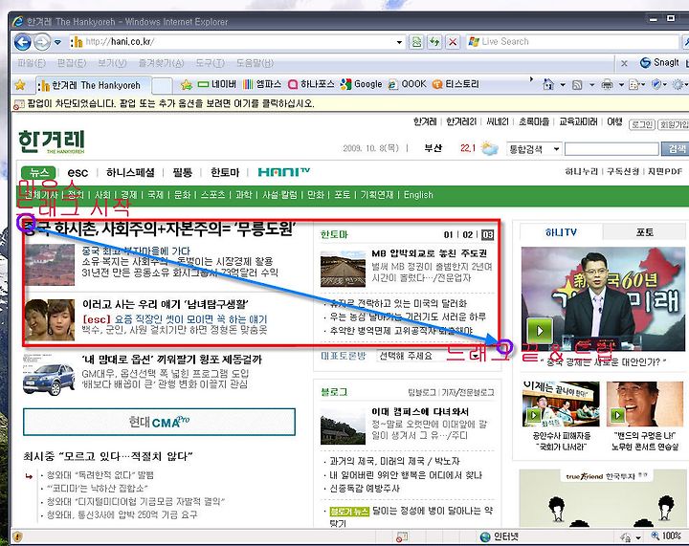Open the 도구(T) menu
The image size is (689, 546).
pos(210,63)
